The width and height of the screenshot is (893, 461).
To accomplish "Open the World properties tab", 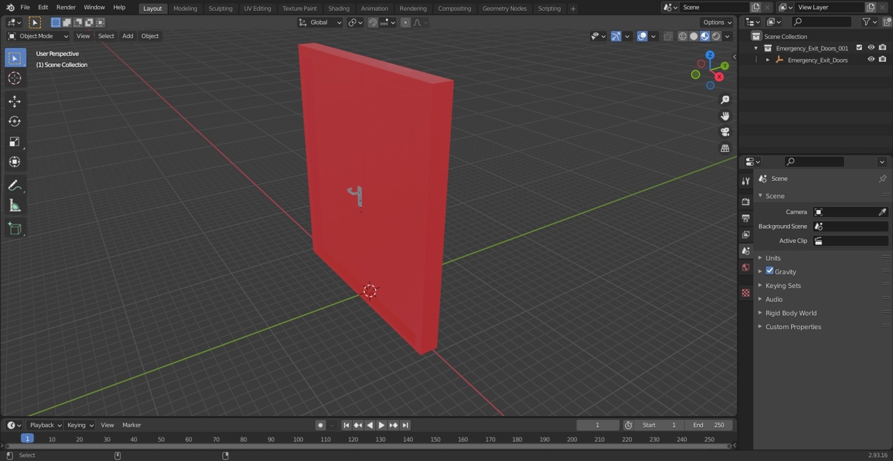I will (746, 267).
